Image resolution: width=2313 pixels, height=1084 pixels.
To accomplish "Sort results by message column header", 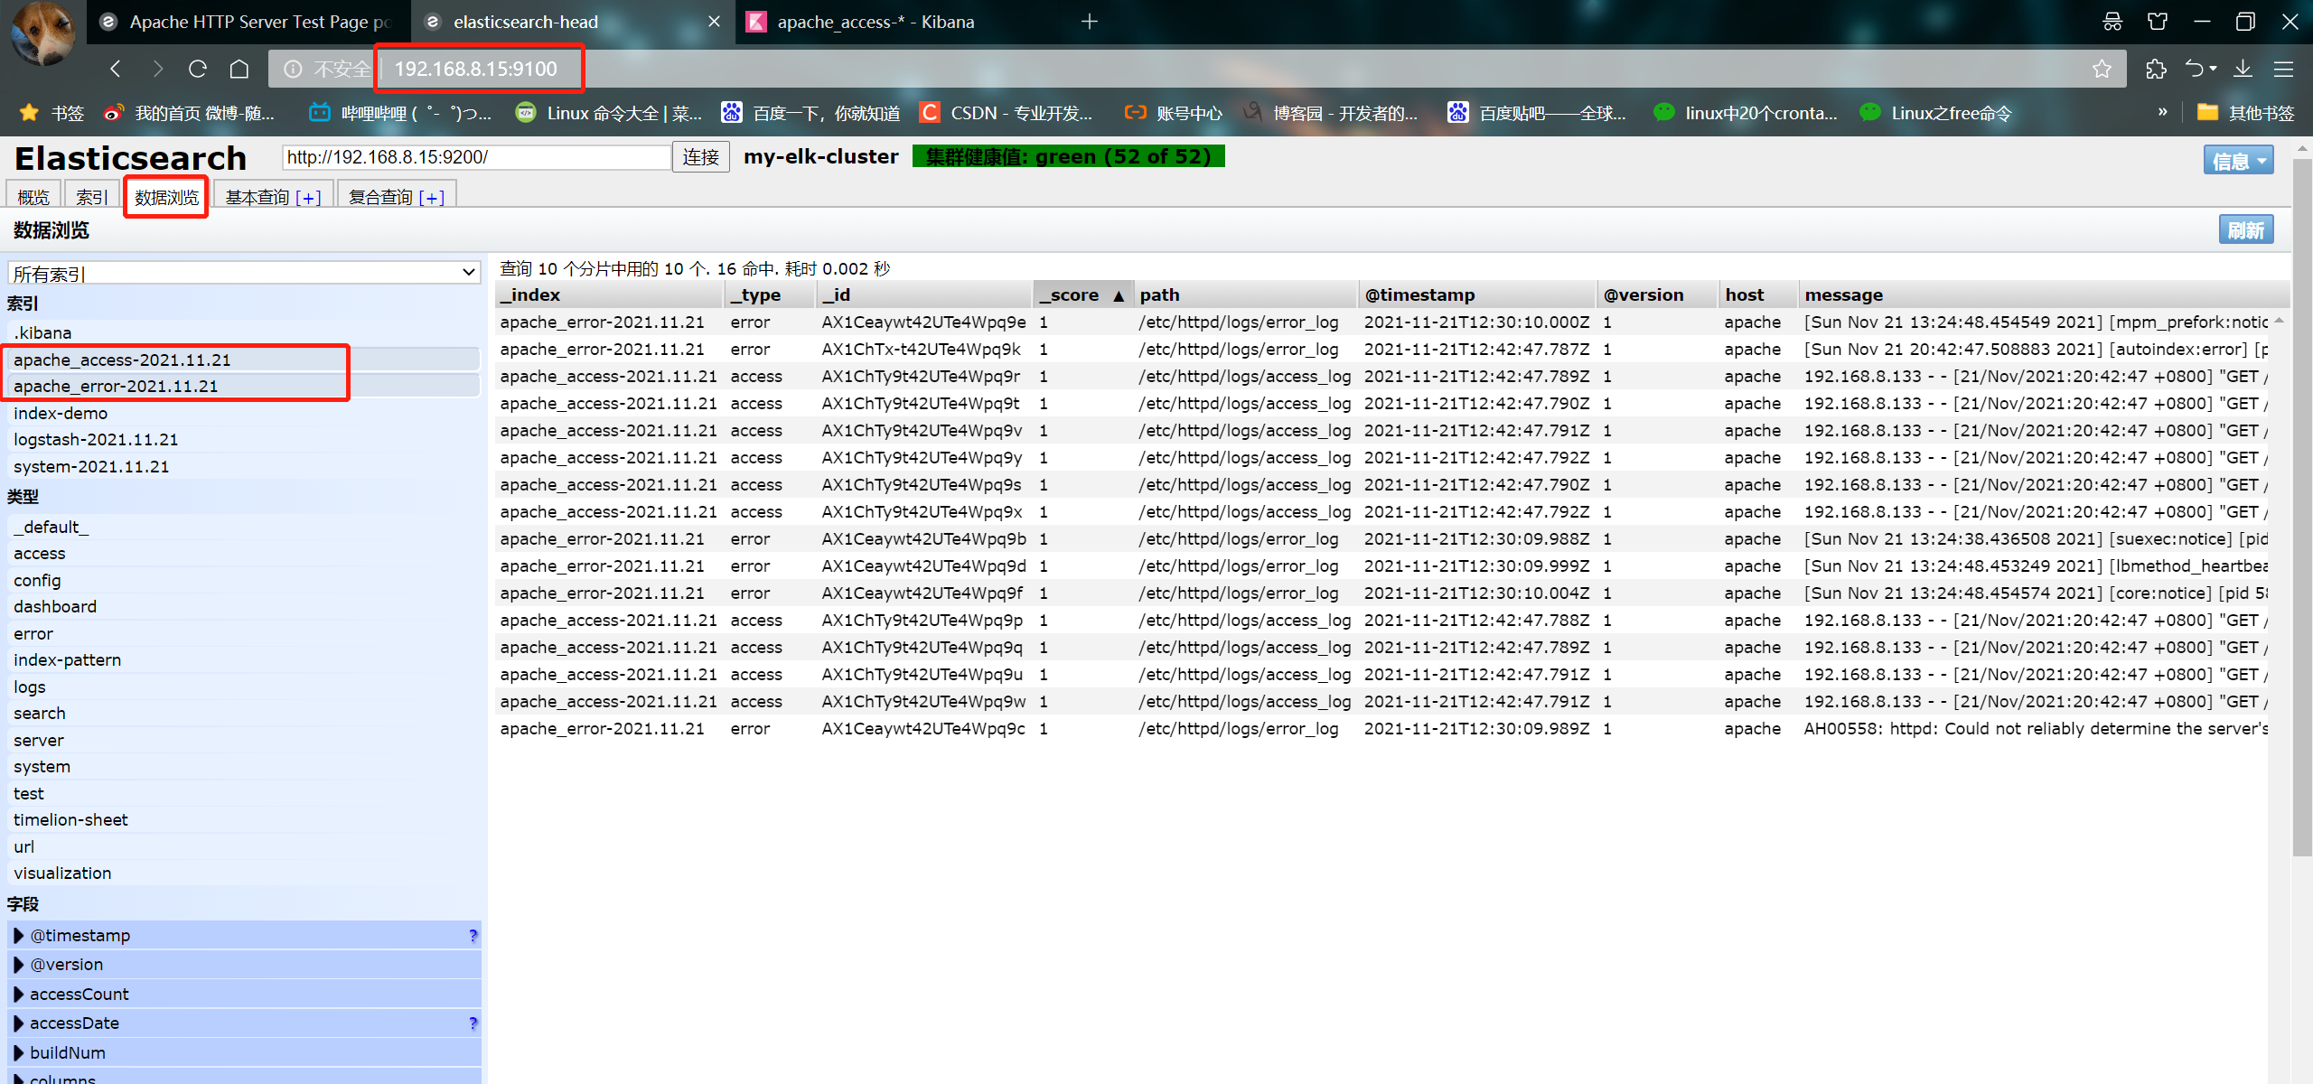I will [x=2044, y=294].
